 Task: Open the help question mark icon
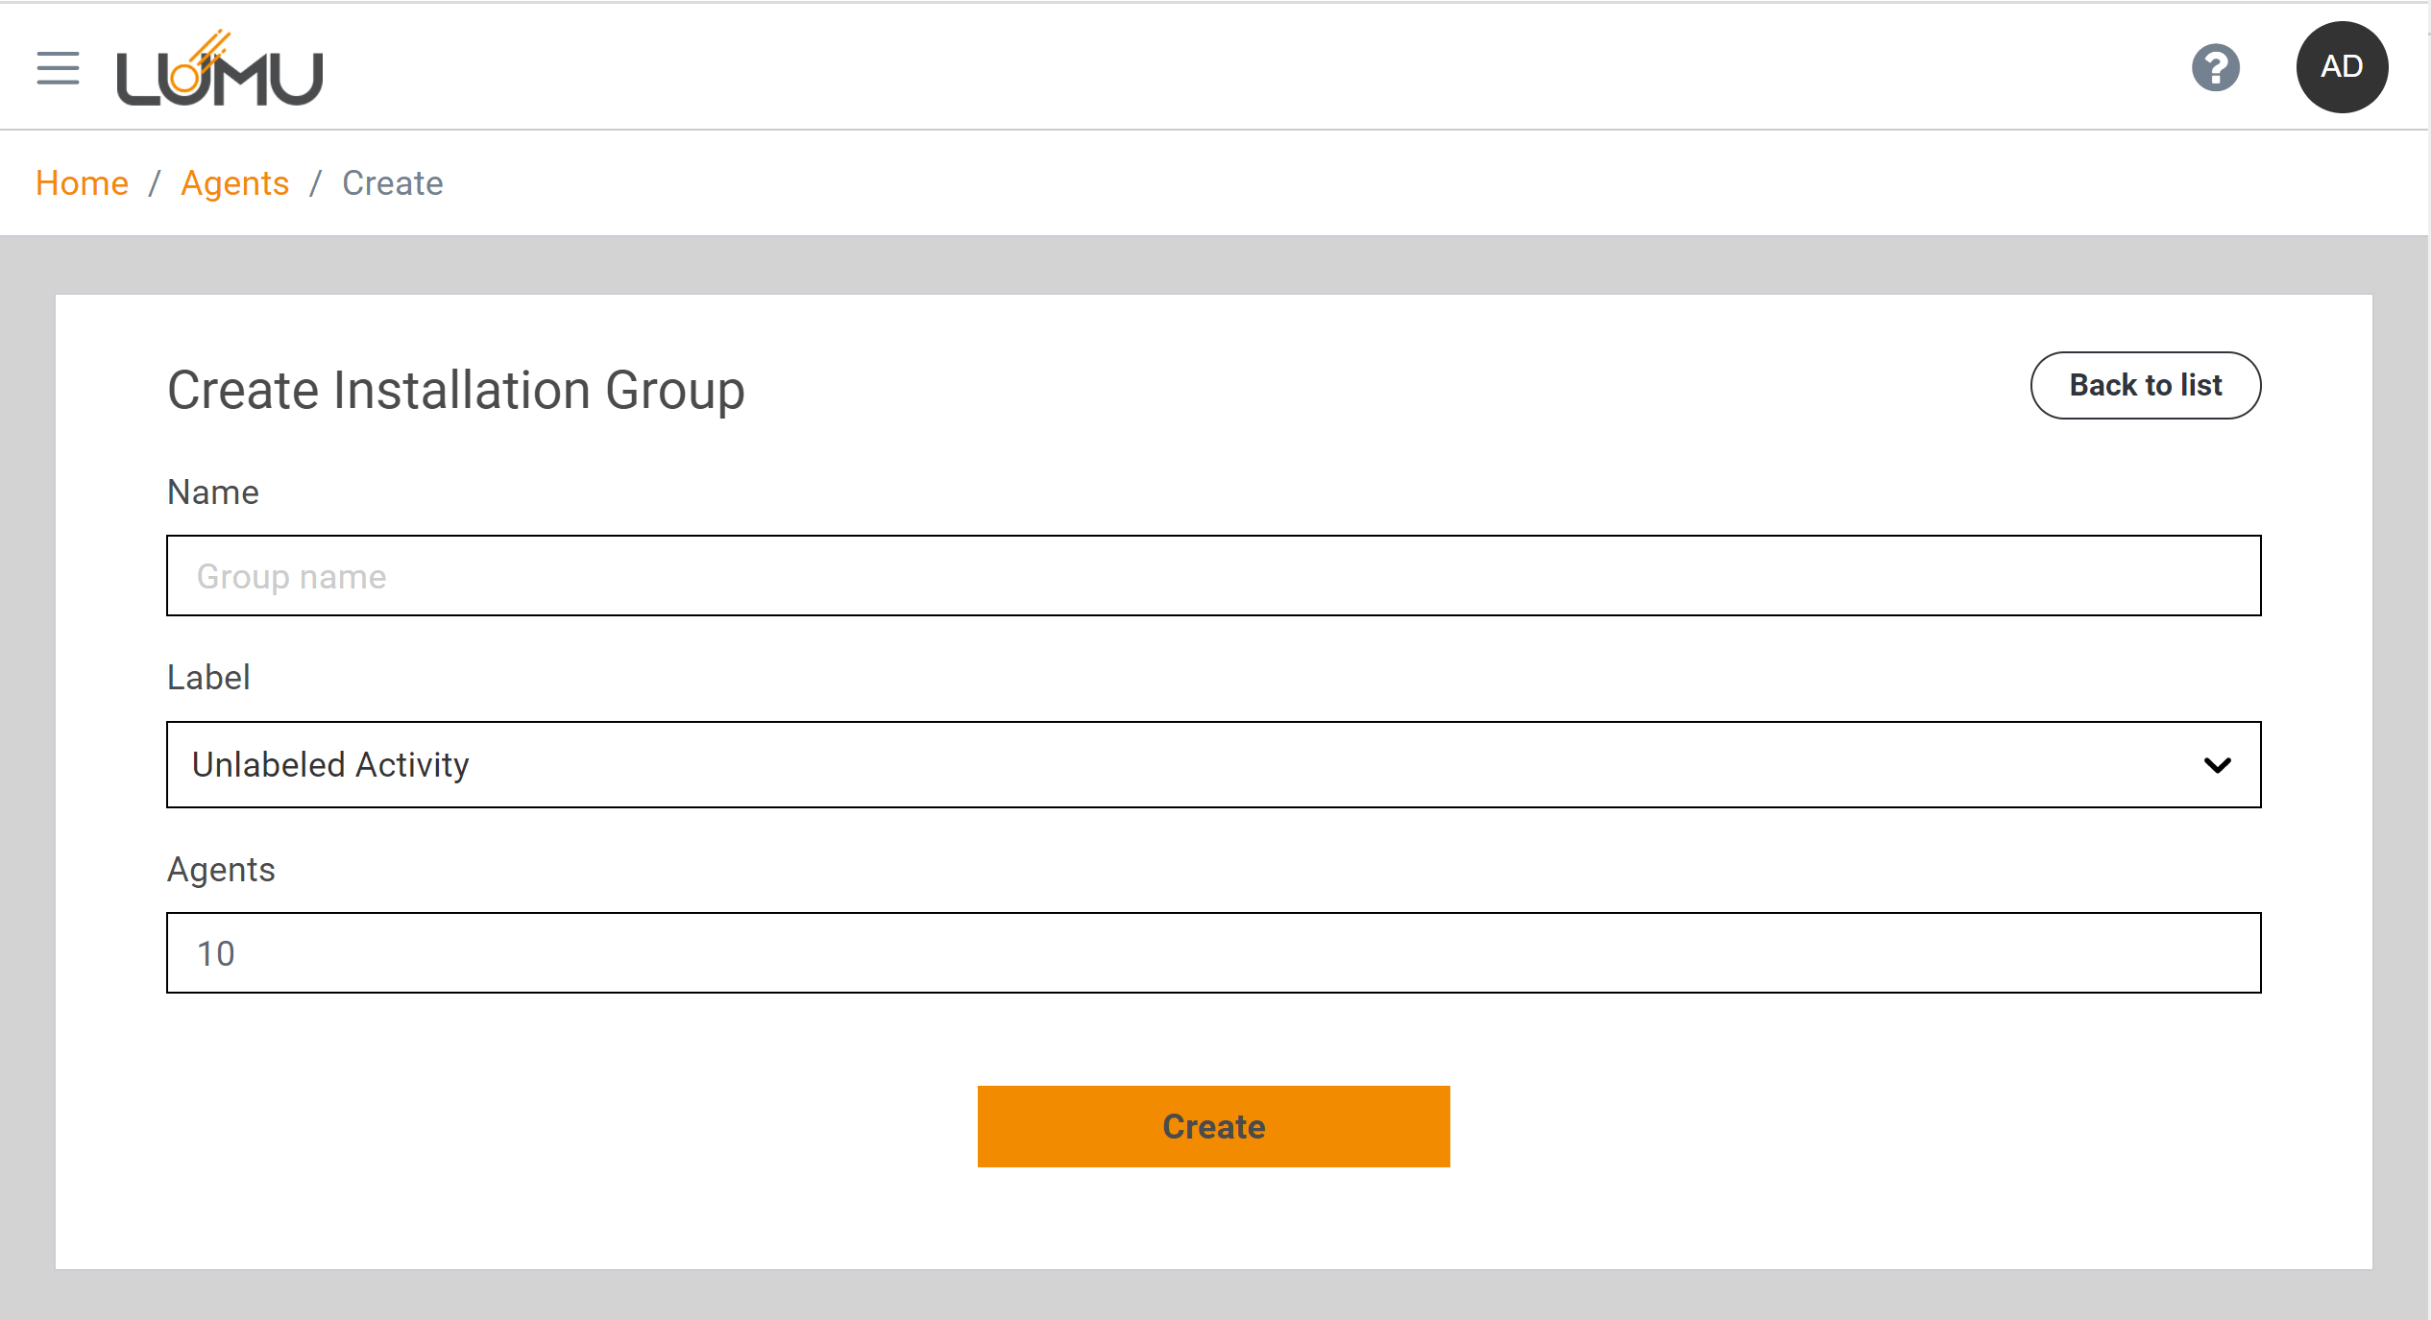pos(2215,68)
